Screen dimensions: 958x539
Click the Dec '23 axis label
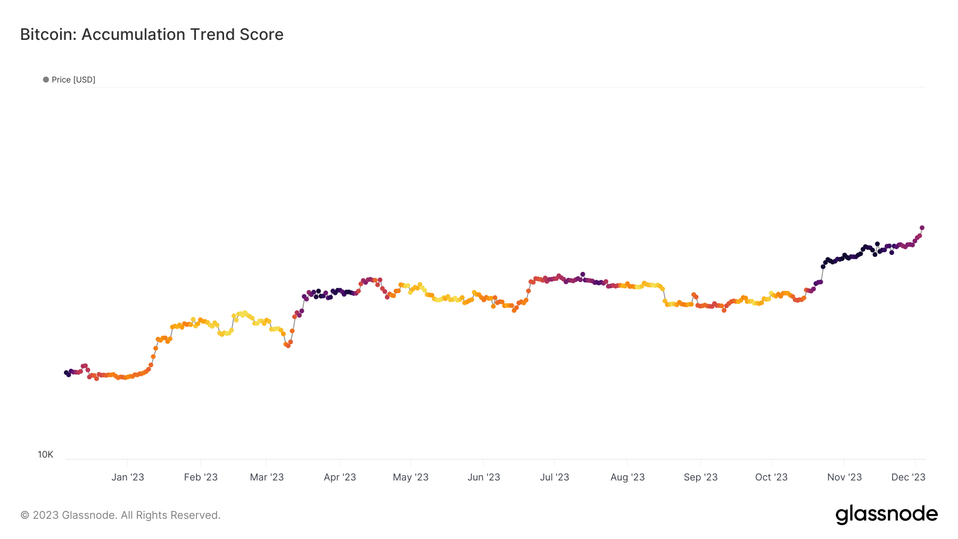[x=908, y=477]
